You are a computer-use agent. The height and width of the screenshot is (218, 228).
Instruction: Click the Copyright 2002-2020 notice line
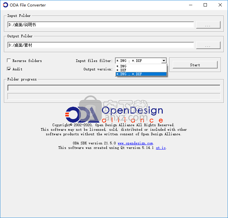(x=113, y=125)
